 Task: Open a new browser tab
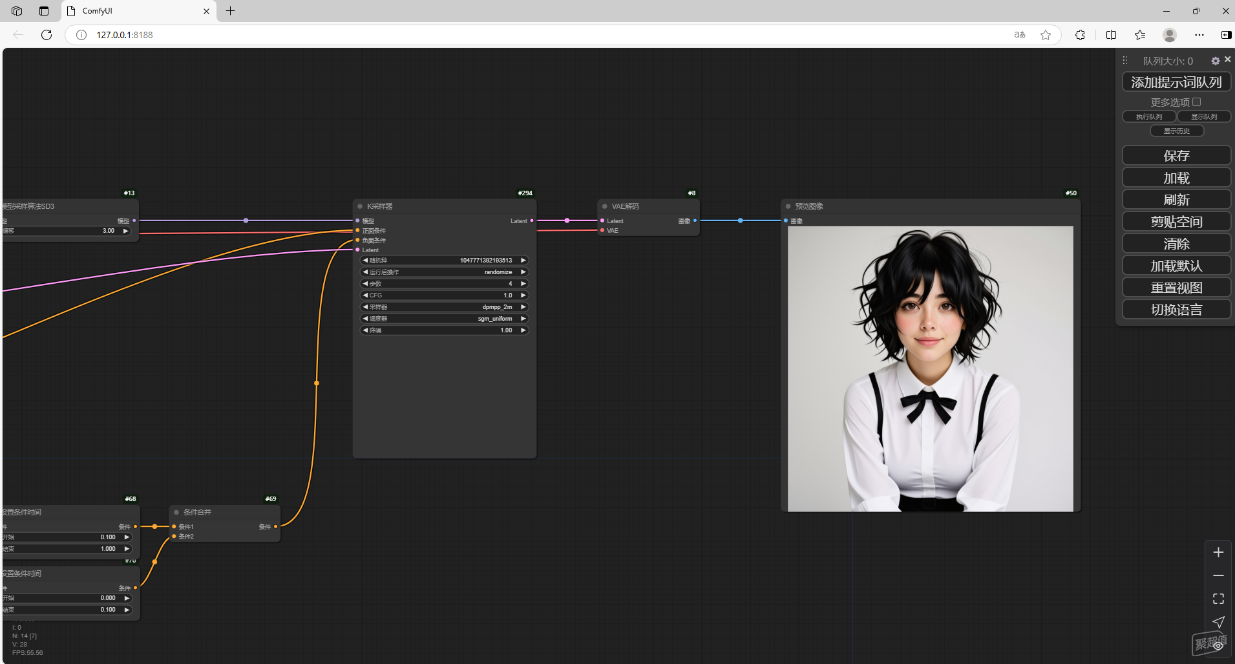click(230, 11)
